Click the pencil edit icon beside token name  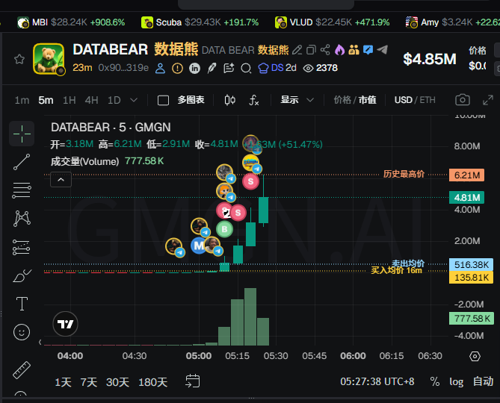(x=297, y=50)
